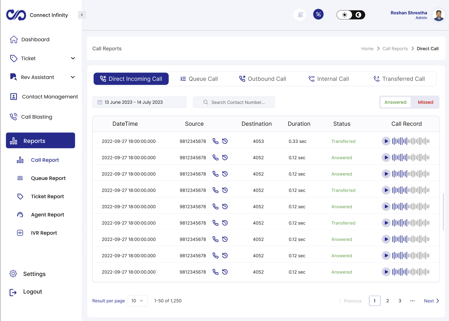The height and width of the screenshot is (321, 449).
Task: Select the Reports menu item
Action: coord(40,140)
